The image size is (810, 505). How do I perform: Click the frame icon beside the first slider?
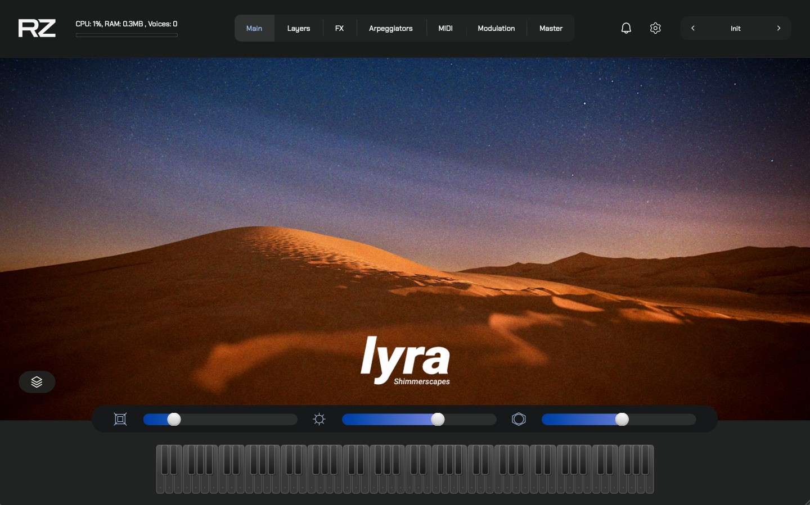click(x=120, y=419)
